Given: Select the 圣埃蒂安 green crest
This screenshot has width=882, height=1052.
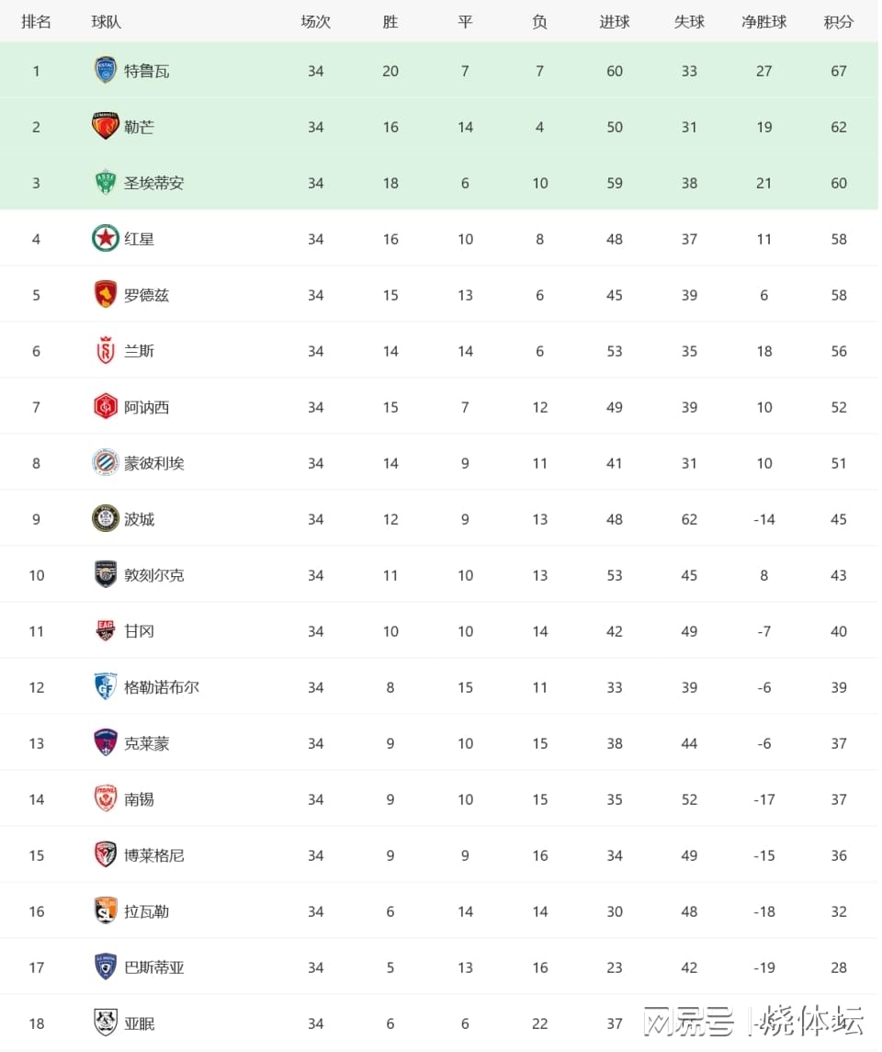Looking at the screenshot, I should pos(106,183).
